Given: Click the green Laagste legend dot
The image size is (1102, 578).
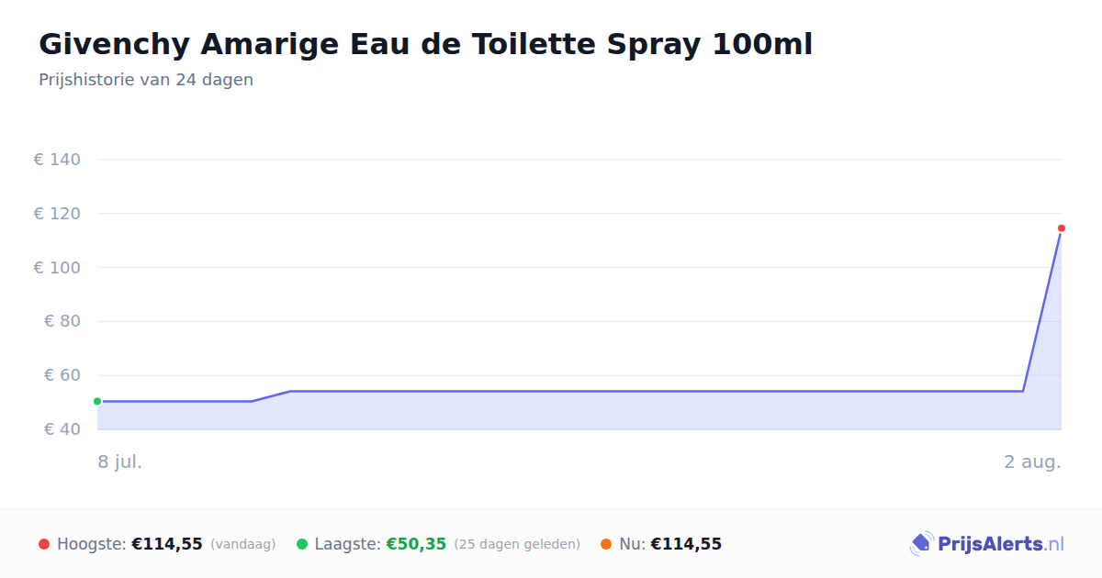Looking at the screenshot, I should point(302,544).
